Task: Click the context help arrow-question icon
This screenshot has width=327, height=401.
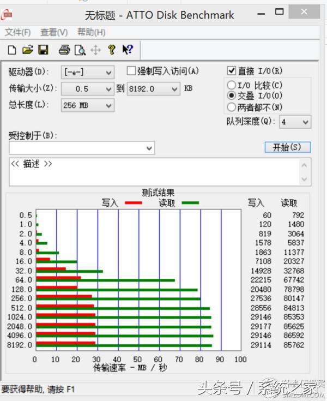Action: (128, 49)
